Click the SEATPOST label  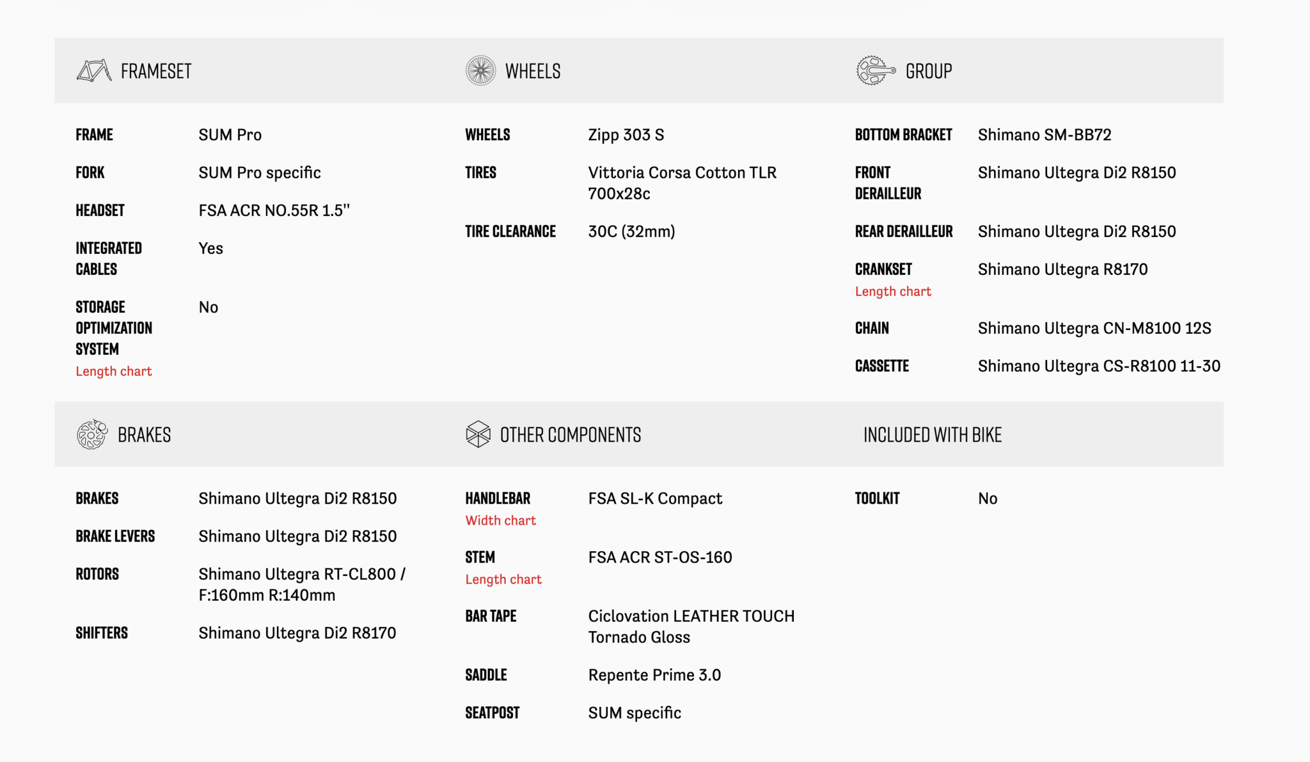493,713
